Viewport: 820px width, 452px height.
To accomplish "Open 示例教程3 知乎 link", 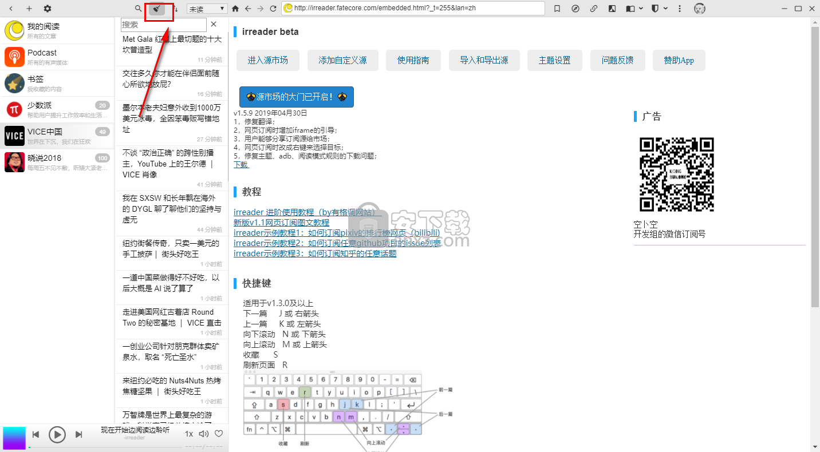I will click(x=315, y=253).
